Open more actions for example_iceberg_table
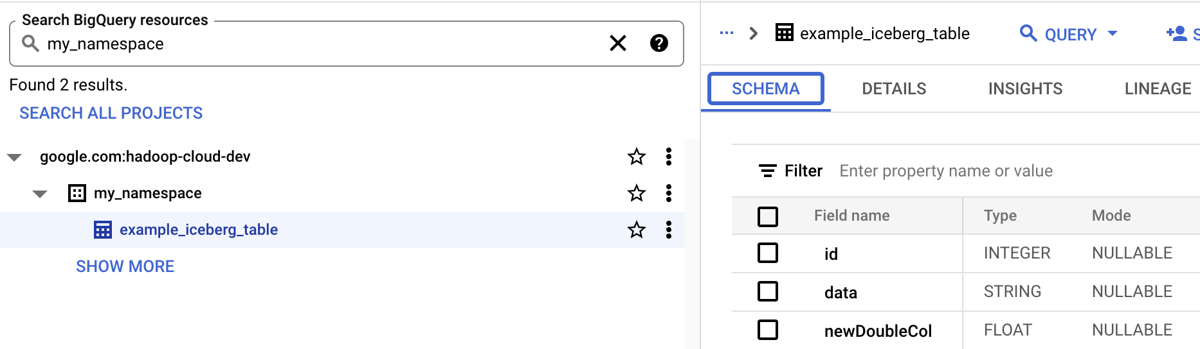 669,230
